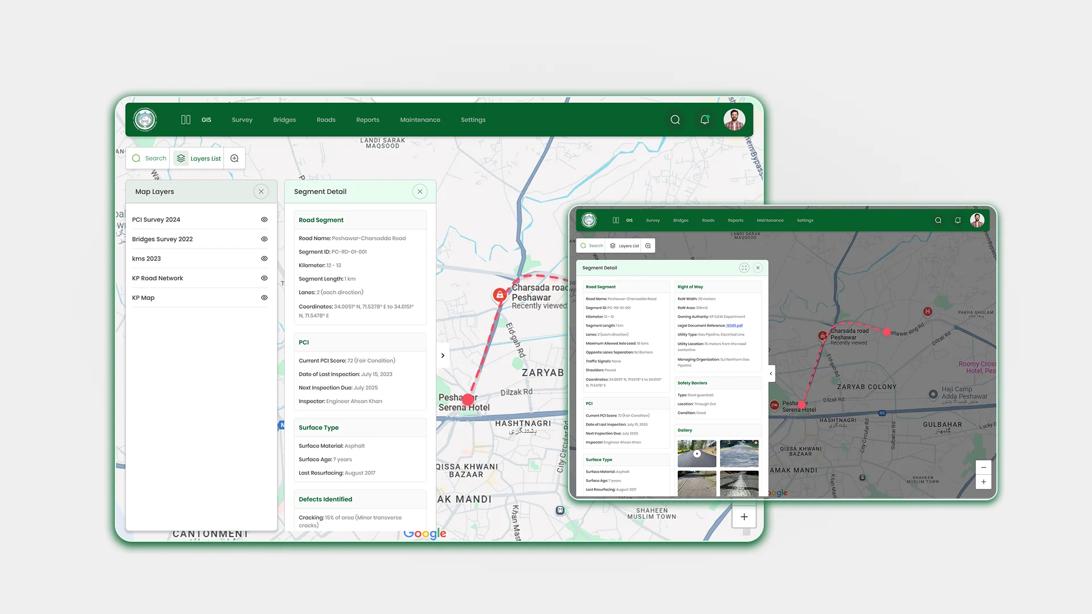Open the header search icon in small window
This screenshot has width=1092, height=614.
click(x=938, y=220)
